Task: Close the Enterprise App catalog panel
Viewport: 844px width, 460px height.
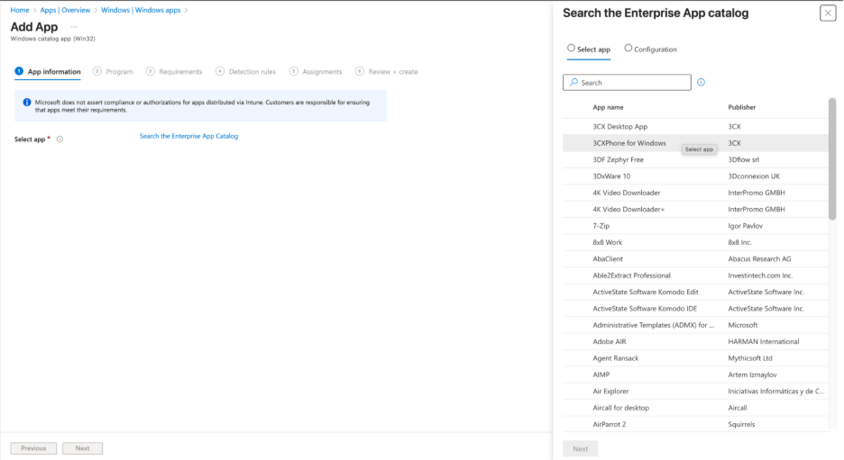Action: click(x=827, y=13)
